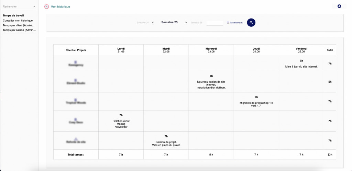
Task: Click the Gestion de projet entry
Action: pyautogui.click(x=166, y=142)
